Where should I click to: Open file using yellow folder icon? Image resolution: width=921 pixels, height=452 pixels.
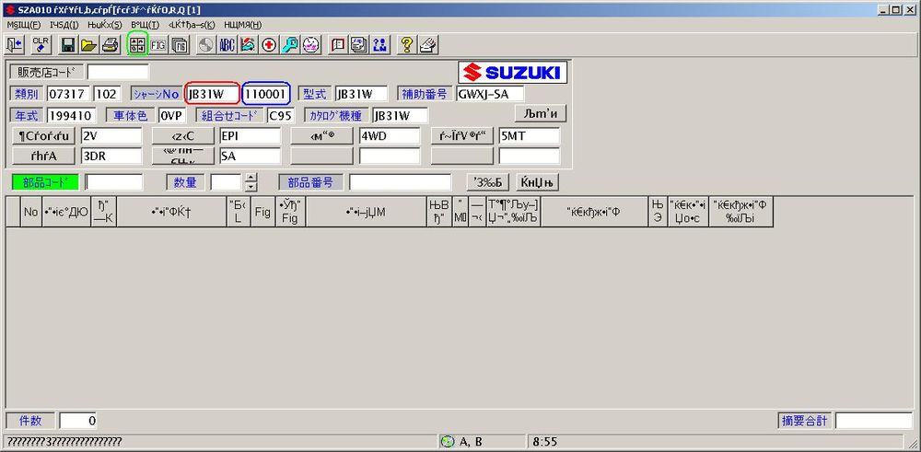click(88, 44)
